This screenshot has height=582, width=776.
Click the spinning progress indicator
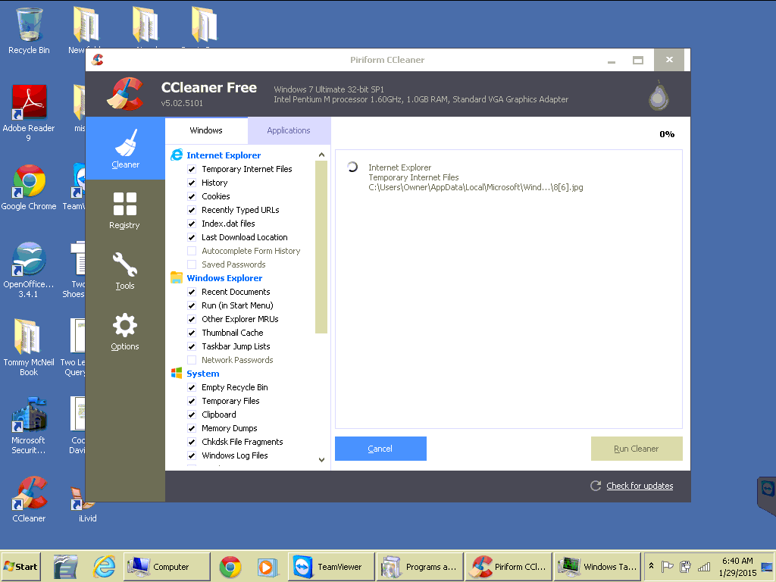(352, 167)
